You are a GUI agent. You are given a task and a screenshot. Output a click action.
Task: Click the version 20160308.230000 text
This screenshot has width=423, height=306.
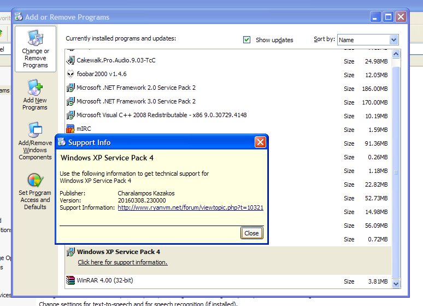(142, 200)
